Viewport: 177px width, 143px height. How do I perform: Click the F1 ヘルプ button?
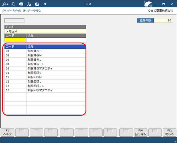pos(7,133)
